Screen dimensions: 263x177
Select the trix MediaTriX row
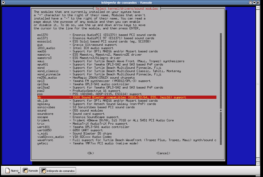(127, 124)
